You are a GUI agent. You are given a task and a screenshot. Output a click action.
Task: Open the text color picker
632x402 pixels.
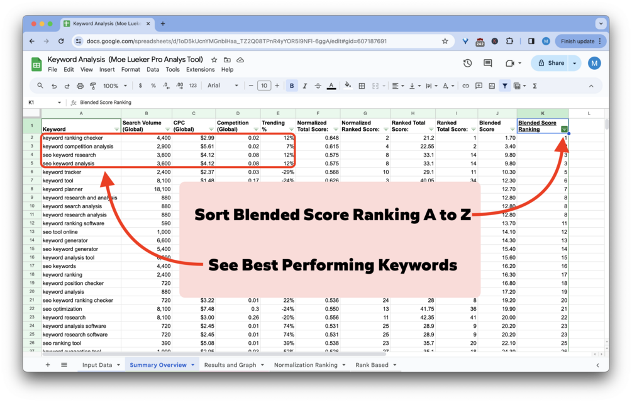331,86
